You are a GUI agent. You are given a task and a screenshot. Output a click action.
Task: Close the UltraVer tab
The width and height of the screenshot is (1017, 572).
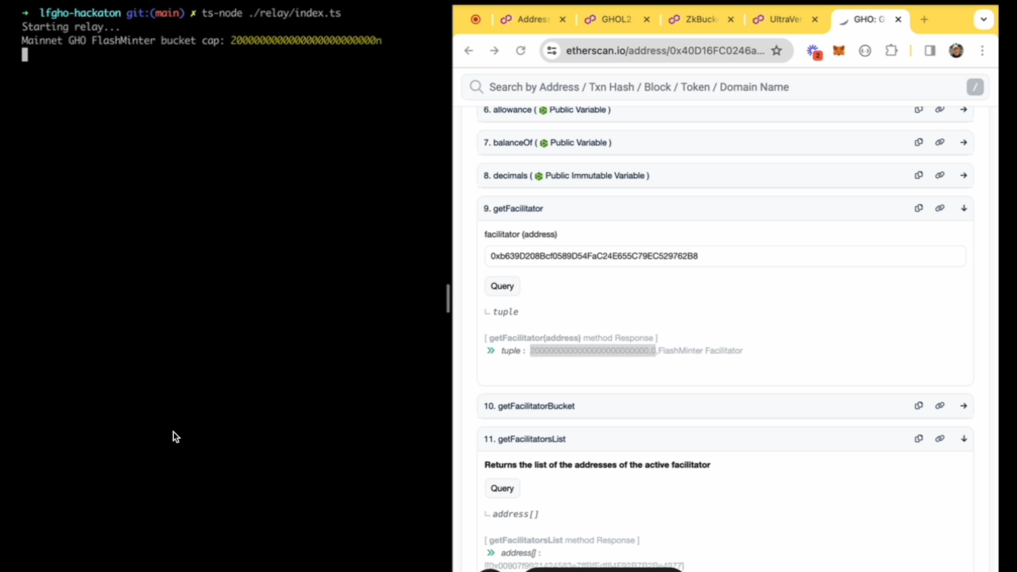coord(814,20)
